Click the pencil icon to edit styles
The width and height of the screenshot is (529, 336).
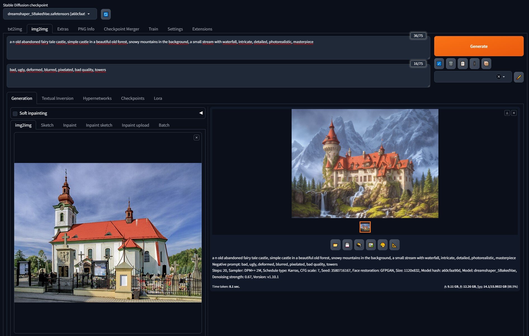click(518, 77)
